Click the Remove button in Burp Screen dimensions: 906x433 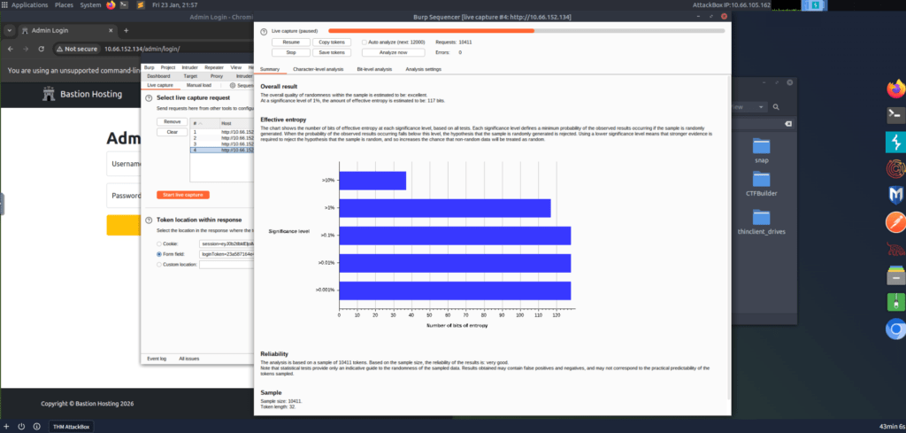tap(173, 122)
